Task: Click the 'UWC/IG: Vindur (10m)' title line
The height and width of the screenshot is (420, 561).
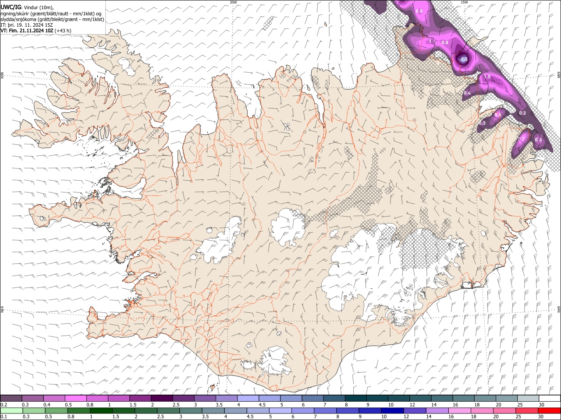Action: 27,7
